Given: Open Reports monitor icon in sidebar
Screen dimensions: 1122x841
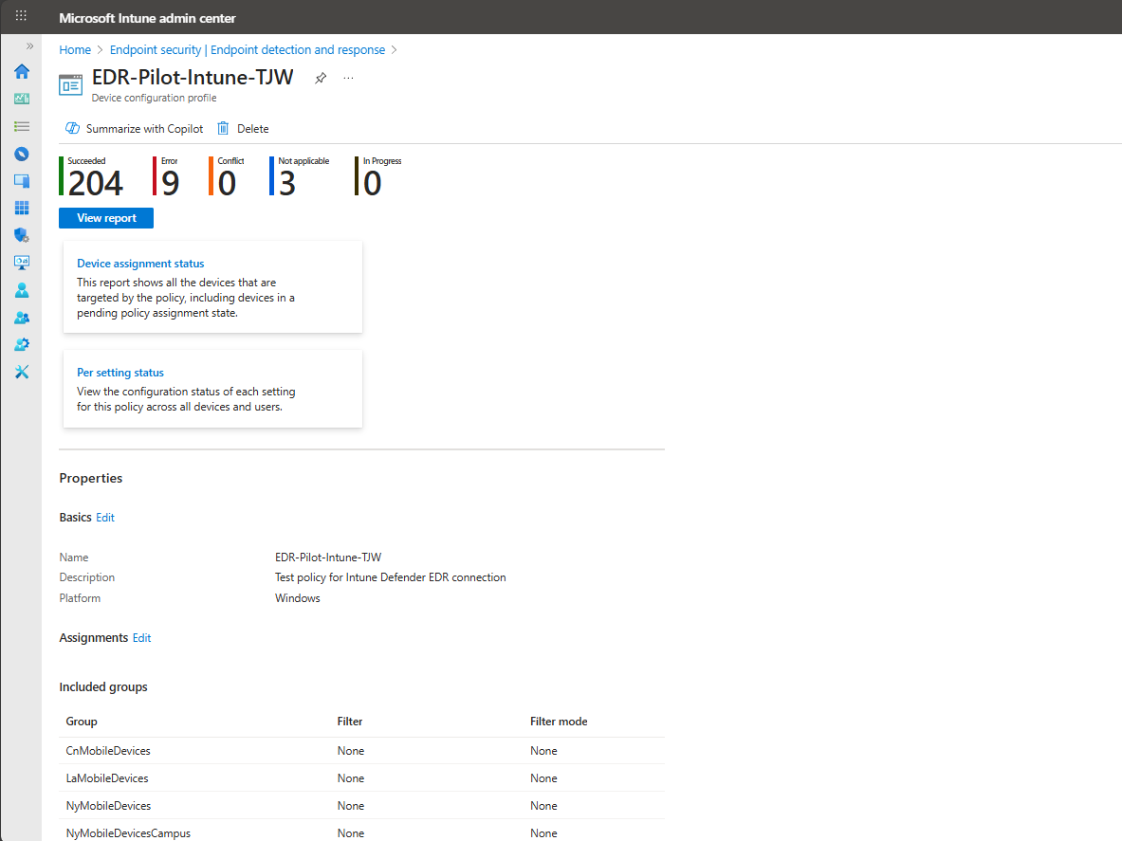Looking at the screenshot, I should point(22,263).
